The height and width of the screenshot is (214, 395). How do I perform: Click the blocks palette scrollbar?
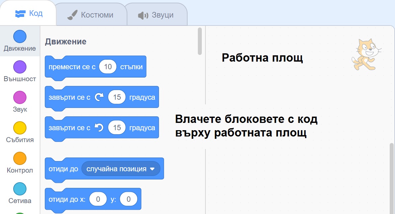pos(200,41)
